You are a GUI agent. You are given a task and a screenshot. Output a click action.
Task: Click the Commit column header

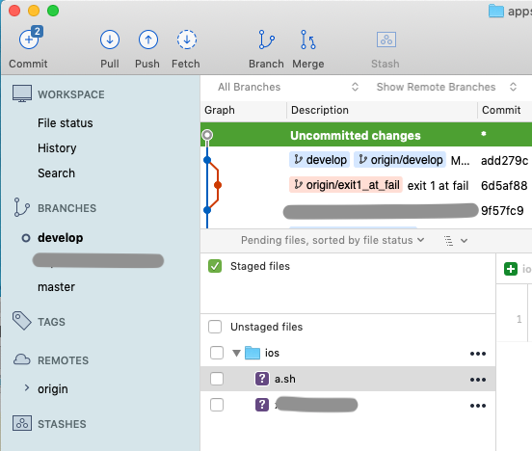501,110
